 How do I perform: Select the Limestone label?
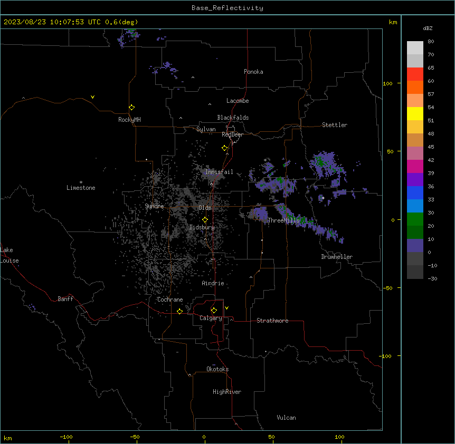[81, 188]
